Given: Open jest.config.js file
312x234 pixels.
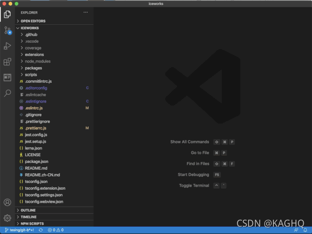Looking at the screenshot, I should pos(54,135).
